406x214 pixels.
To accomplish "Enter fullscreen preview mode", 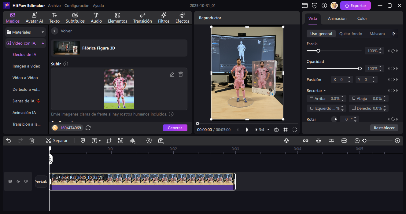I will pyautogui.click(x=295, y=130).
